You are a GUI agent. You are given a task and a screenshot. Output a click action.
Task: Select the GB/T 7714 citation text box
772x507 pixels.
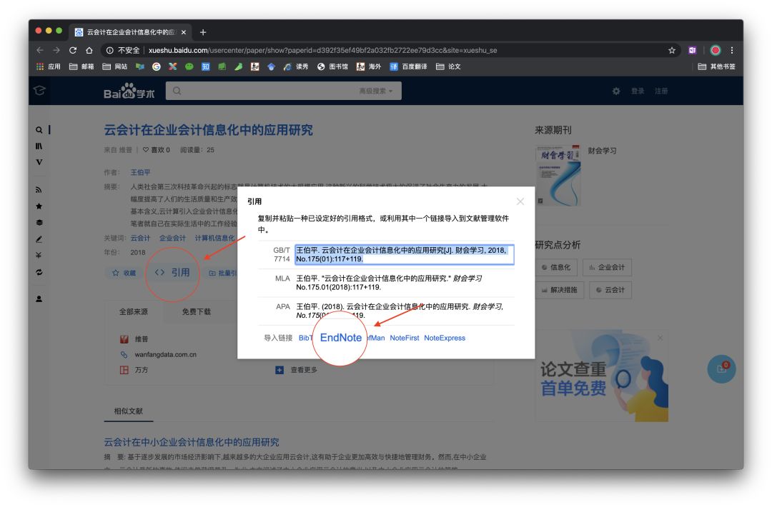tap(404, 255)
